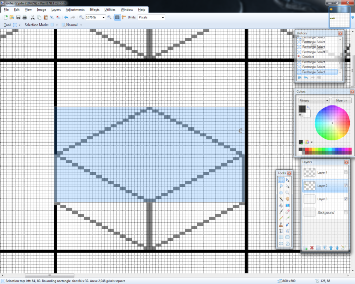Open the Units Pixels dropdown
The width and height of the screenshot is (355, 284).
[x=163, y=17]
